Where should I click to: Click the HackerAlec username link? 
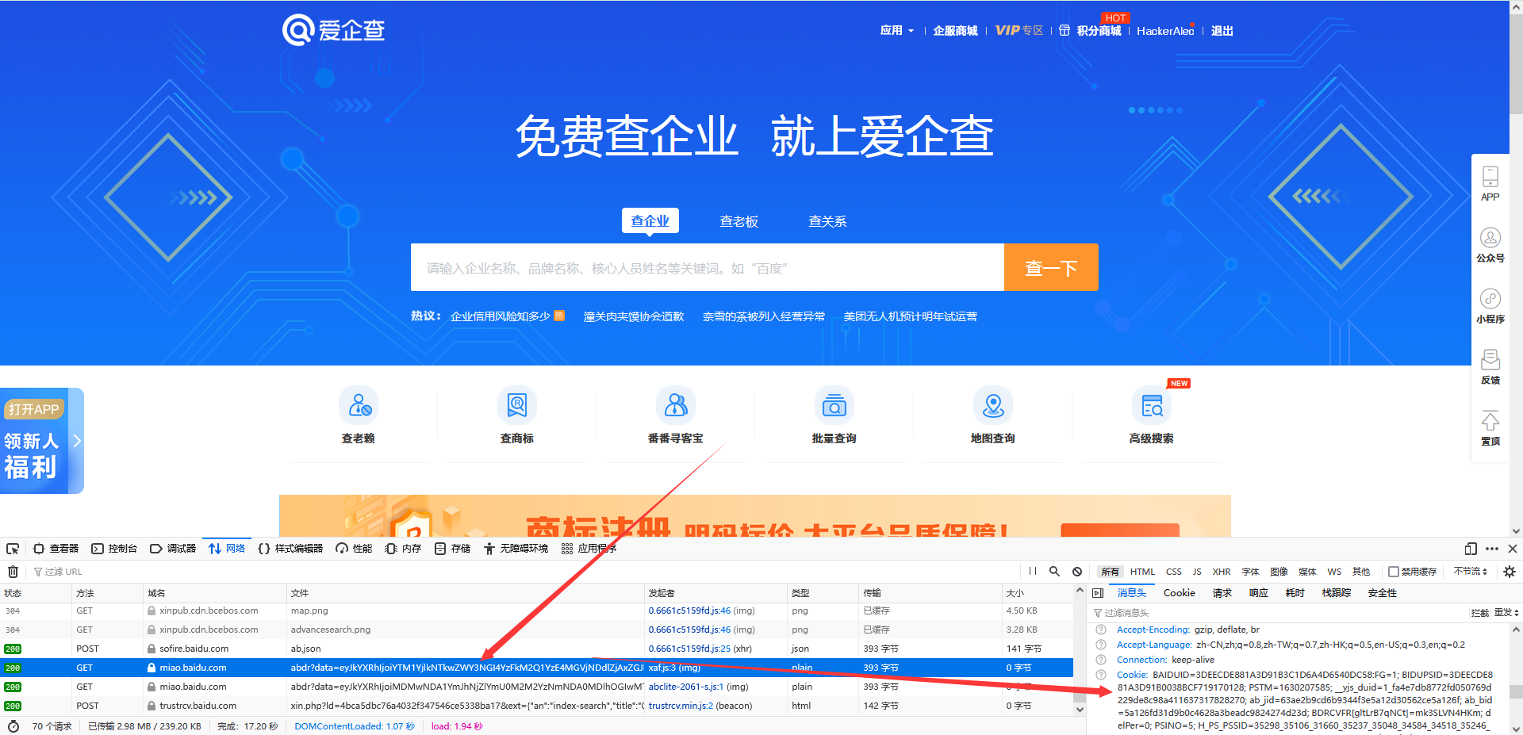point(1165,30)
